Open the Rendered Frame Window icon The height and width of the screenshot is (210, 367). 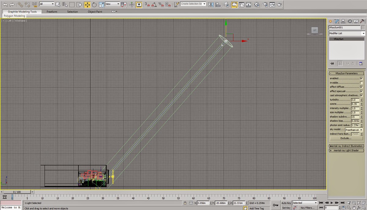tap(272, 4)
